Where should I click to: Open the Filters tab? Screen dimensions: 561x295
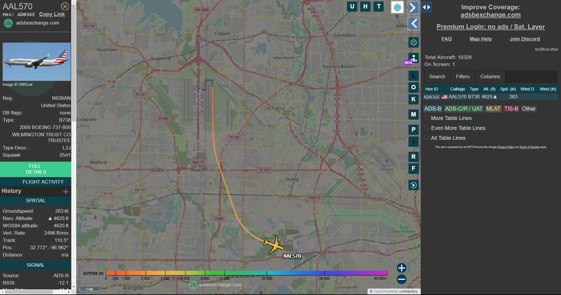[x=463, y=77]
